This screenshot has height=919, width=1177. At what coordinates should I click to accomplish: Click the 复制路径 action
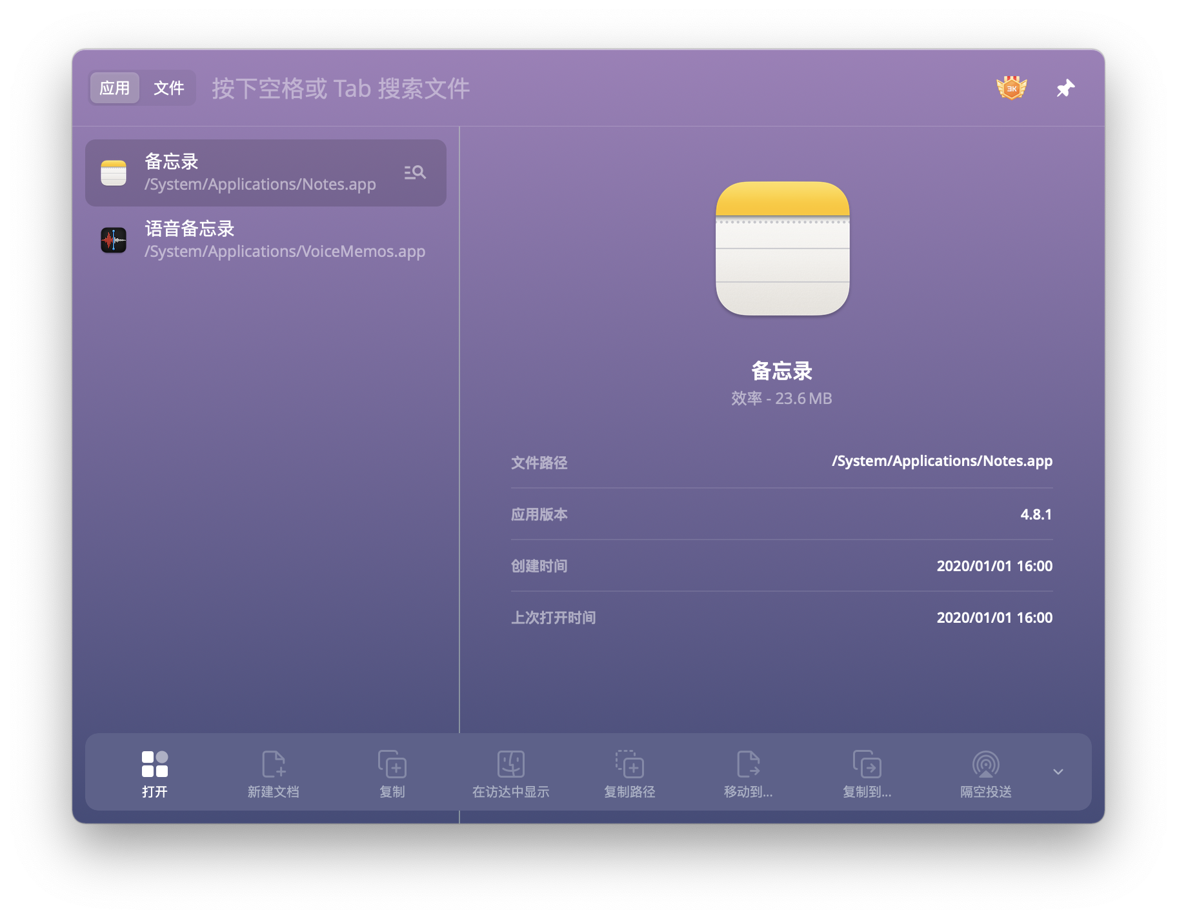click(630, 774)
